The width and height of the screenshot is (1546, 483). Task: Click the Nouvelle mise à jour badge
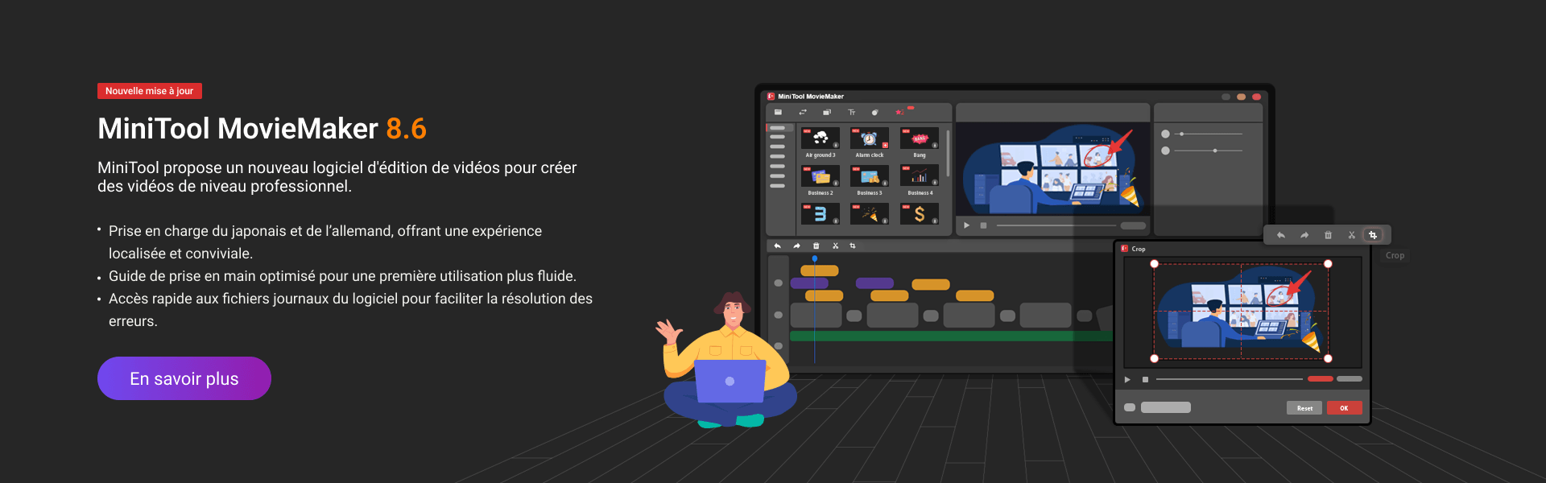pyautogui.click(x=150, y=91)
